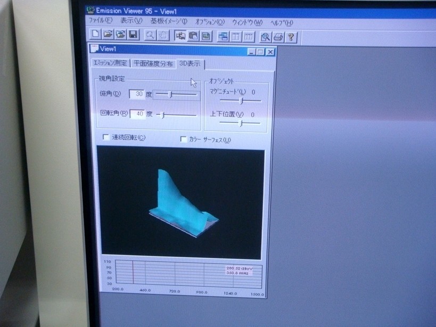The image size is (436, 327).
Task: Click the Open folder toolbar icon
Action: pyautogui.click(x=108, y=35)
